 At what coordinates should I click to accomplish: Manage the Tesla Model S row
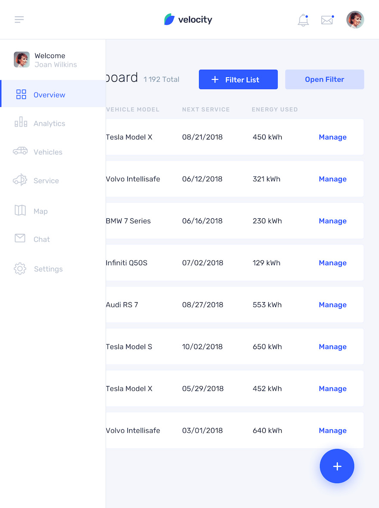[332, 347]
